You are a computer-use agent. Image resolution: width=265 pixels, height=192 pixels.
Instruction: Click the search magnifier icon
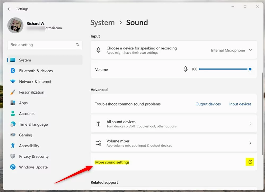click(x=77, y=45)
